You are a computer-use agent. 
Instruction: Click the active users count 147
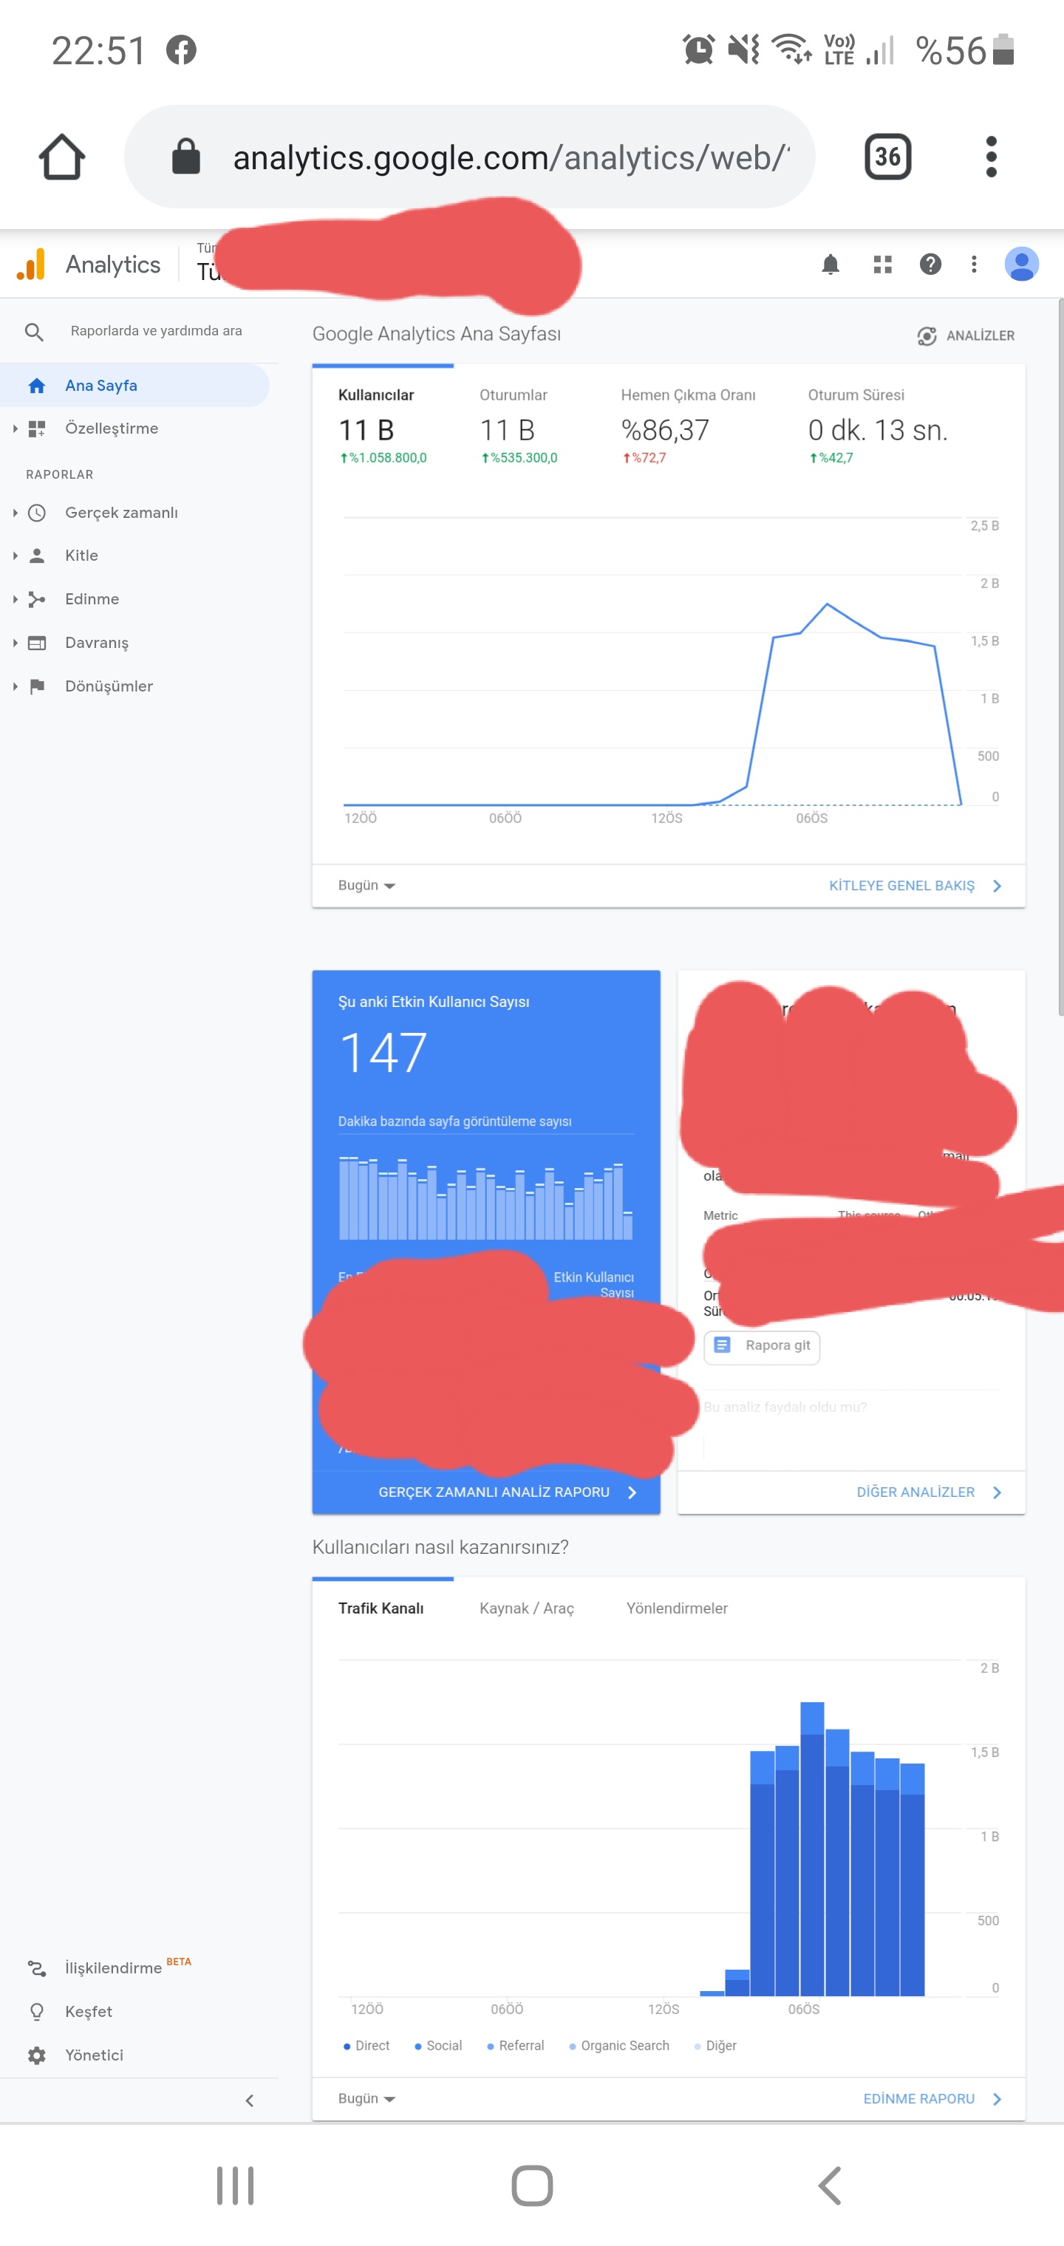[x=383, y=1052]
